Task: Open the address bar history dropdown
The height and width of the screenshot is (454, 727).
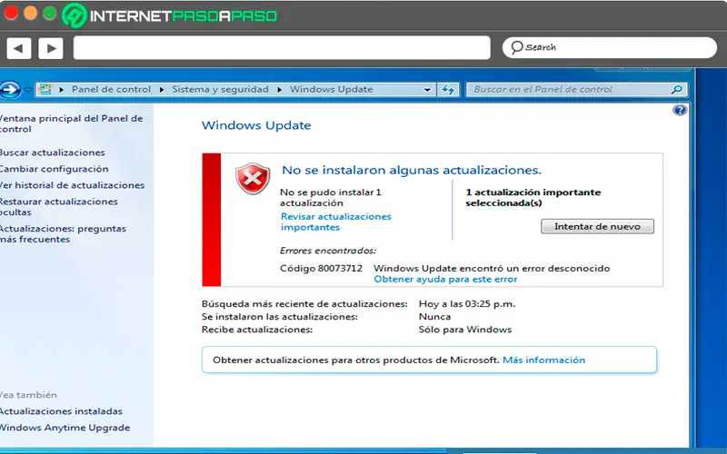Action: click(427, 90)
